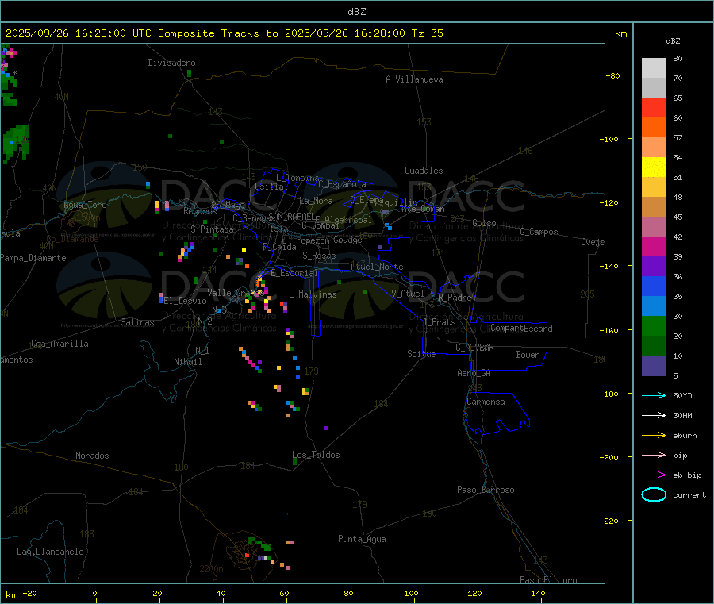Screen dimensions: 714x604
Task: Click the 65 dBZ light gray swatch
Action: pyautogui.click(x=654, y=87)
